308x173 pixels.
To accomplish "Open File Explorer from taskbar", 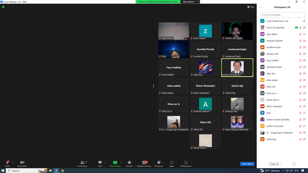I will point(51,171).
